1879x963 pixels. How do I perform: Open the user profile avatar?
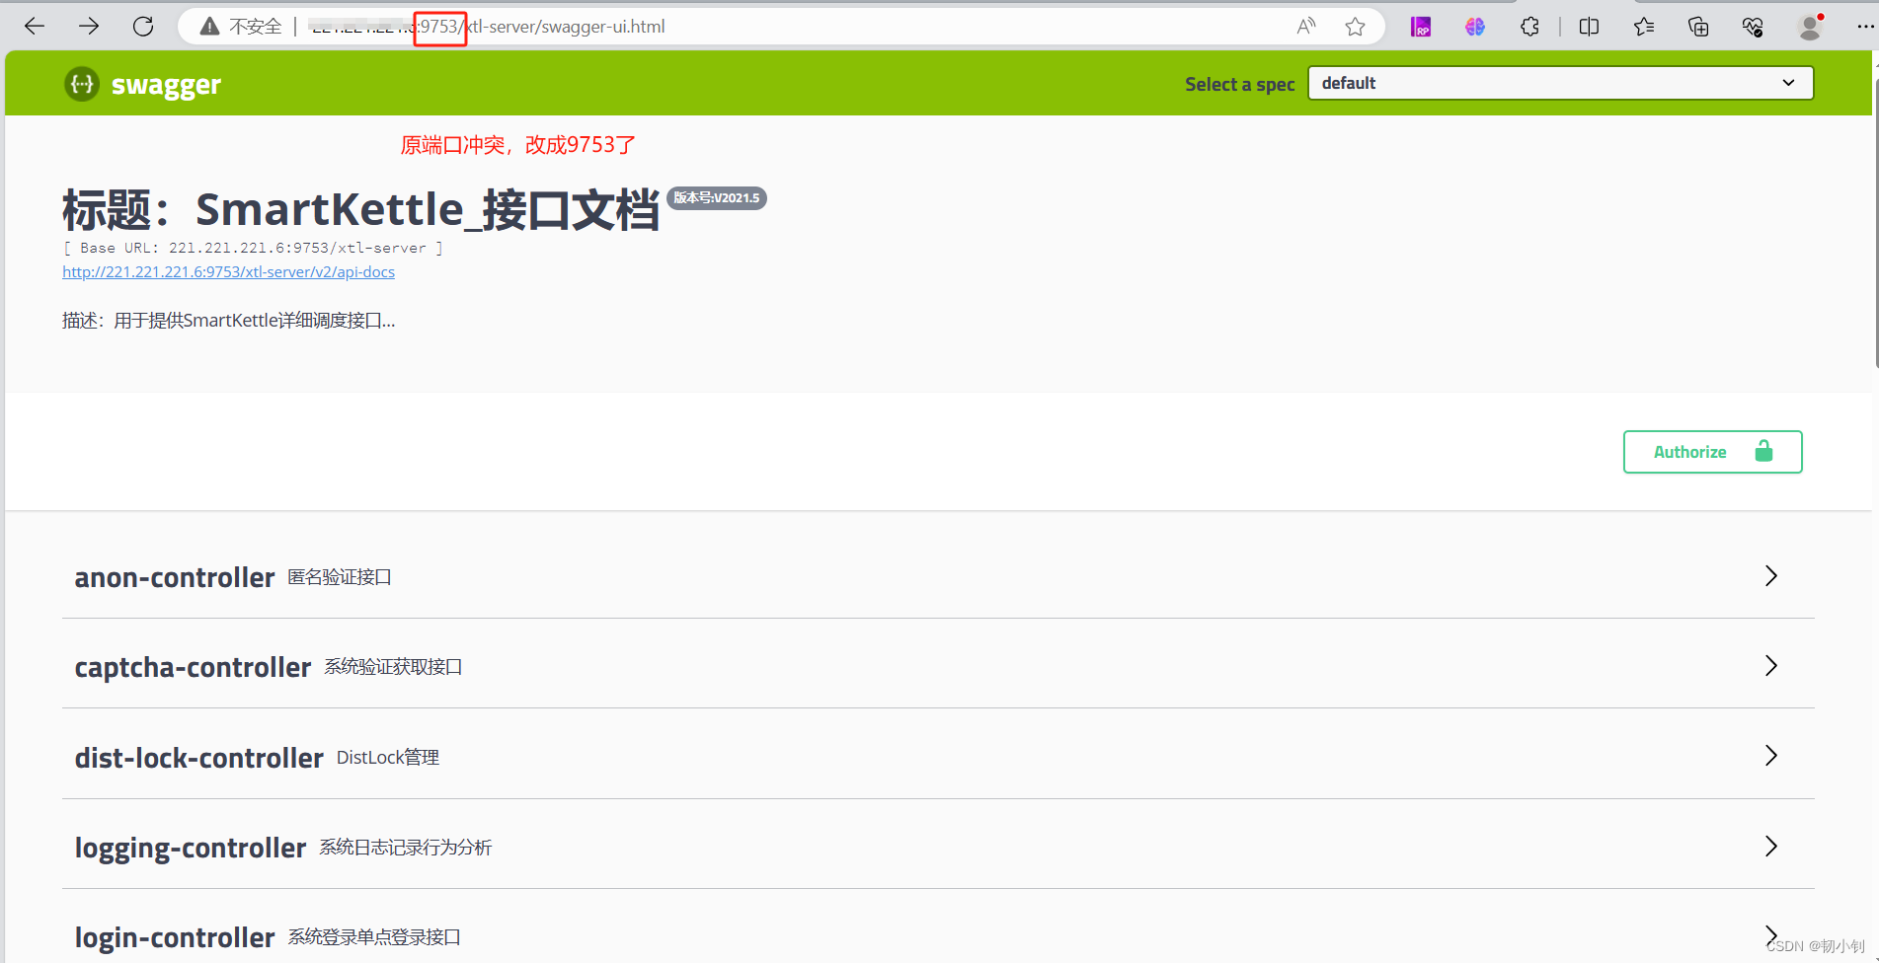(1810, 27)
